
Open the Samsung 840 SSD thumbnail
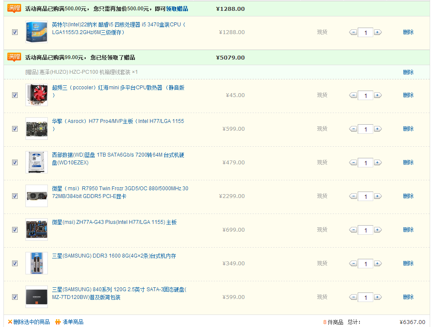[x=37, y=297]
